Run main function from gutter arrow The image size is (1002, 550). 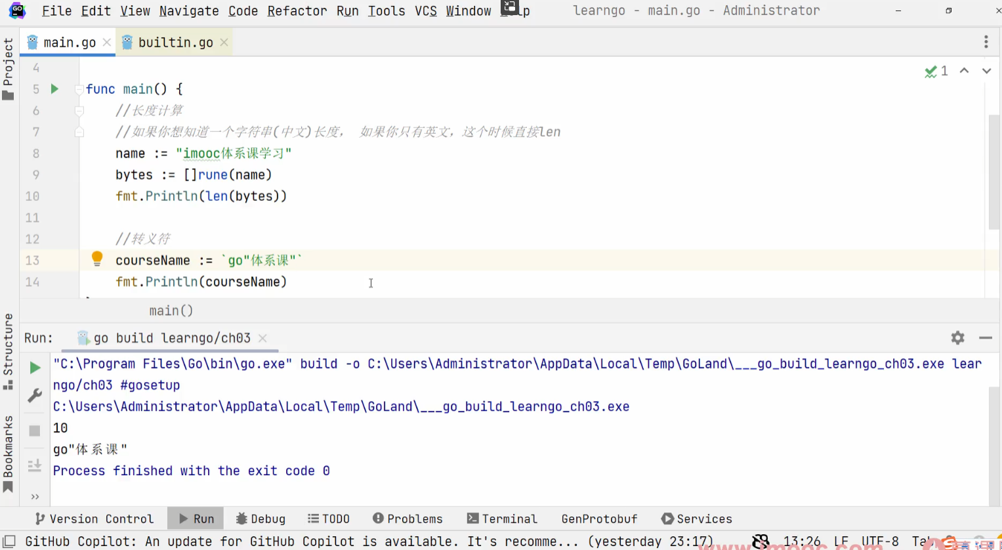[x=54, y=89]
